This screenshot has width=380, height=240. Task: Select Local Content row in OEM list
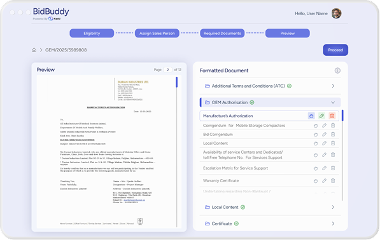(269, 143)
